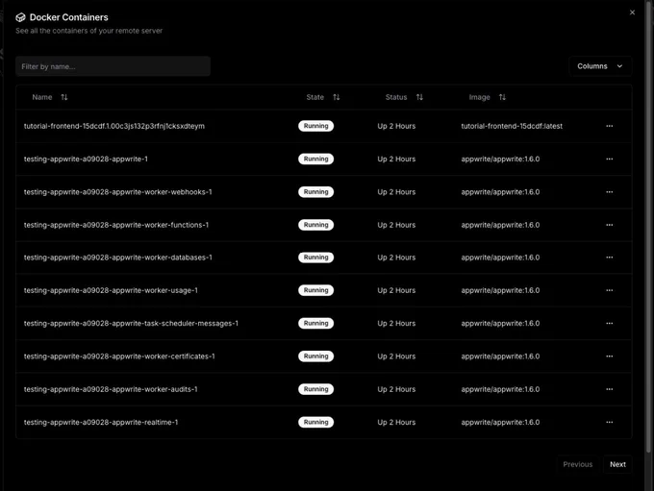Open actions menu for appwrite-worker-audits-1 row

click(x=610, y=389)
